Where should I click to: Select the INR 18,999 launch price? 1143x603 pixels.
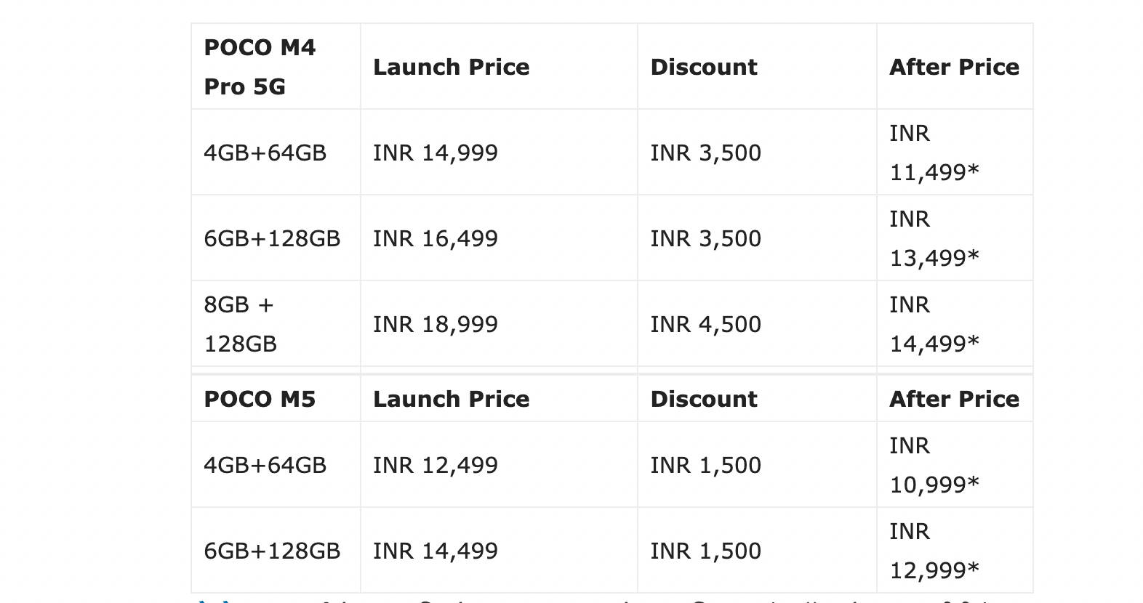[x=435, y=324]
